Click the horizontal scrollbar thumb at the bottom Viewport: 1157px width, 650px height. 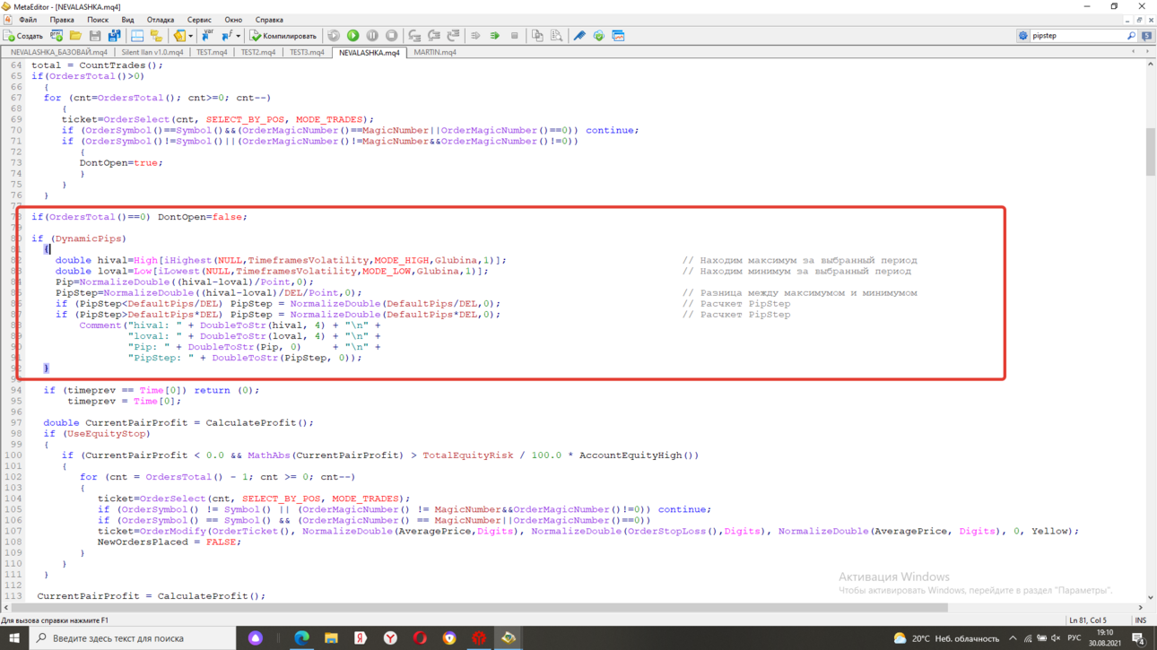[478, 608]
